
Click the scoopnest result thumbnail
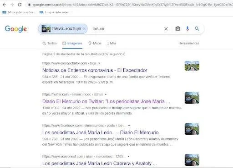pyautogui.click(x=192, y=160)
